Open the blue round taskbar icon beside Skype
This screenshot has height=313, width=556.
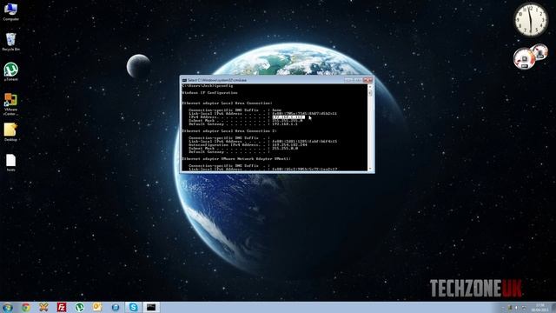(x=116, y=307)
